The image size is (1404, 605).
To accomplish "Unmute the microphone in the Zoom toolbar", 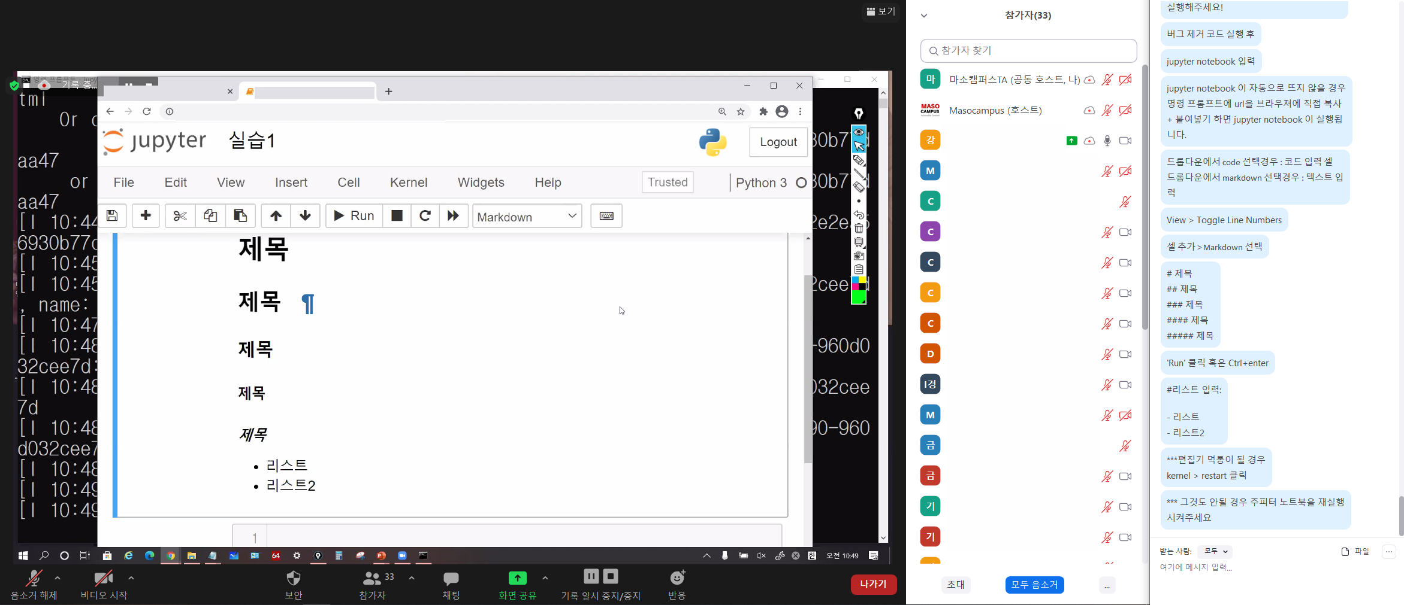I will pos(34,579).
